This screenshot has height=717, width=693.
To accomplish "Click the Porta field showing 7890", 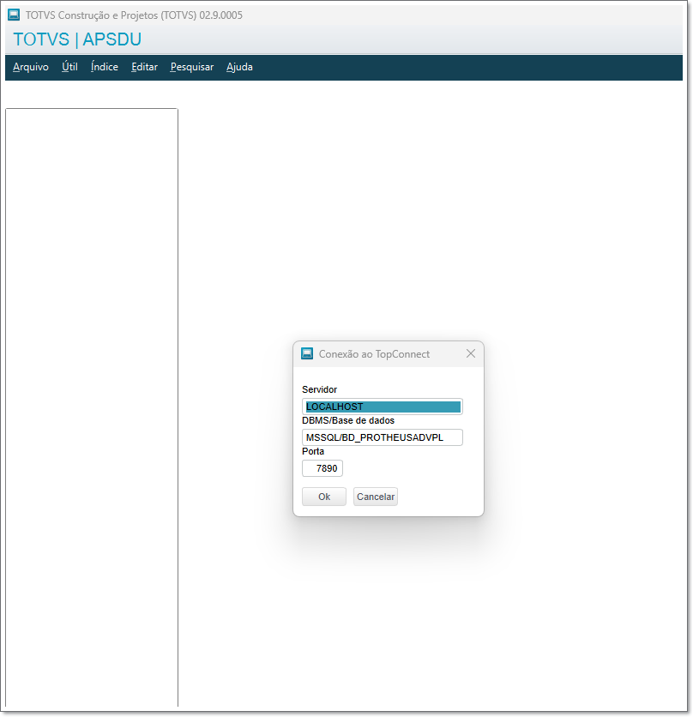I will pos(322,468).
